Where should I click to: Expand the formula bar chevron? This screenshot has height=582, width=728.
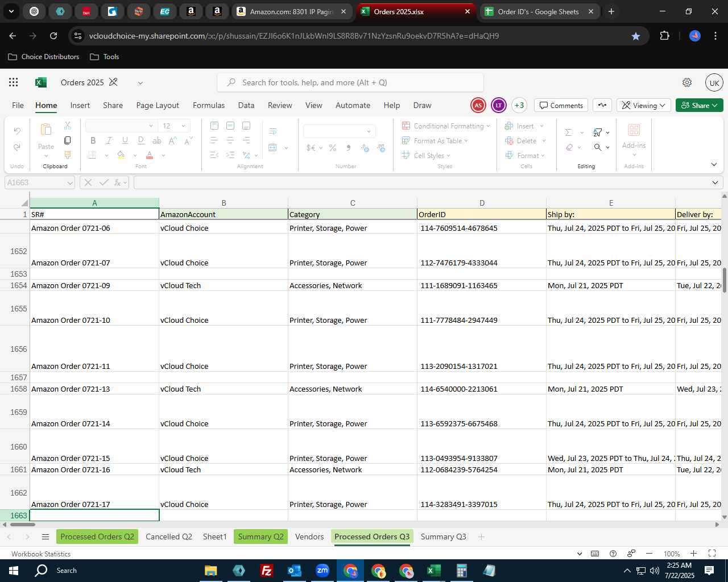715,182
